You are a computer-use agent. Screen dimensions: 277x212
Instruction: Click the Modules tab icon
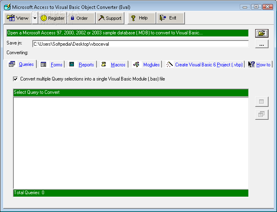coord(136,64)
